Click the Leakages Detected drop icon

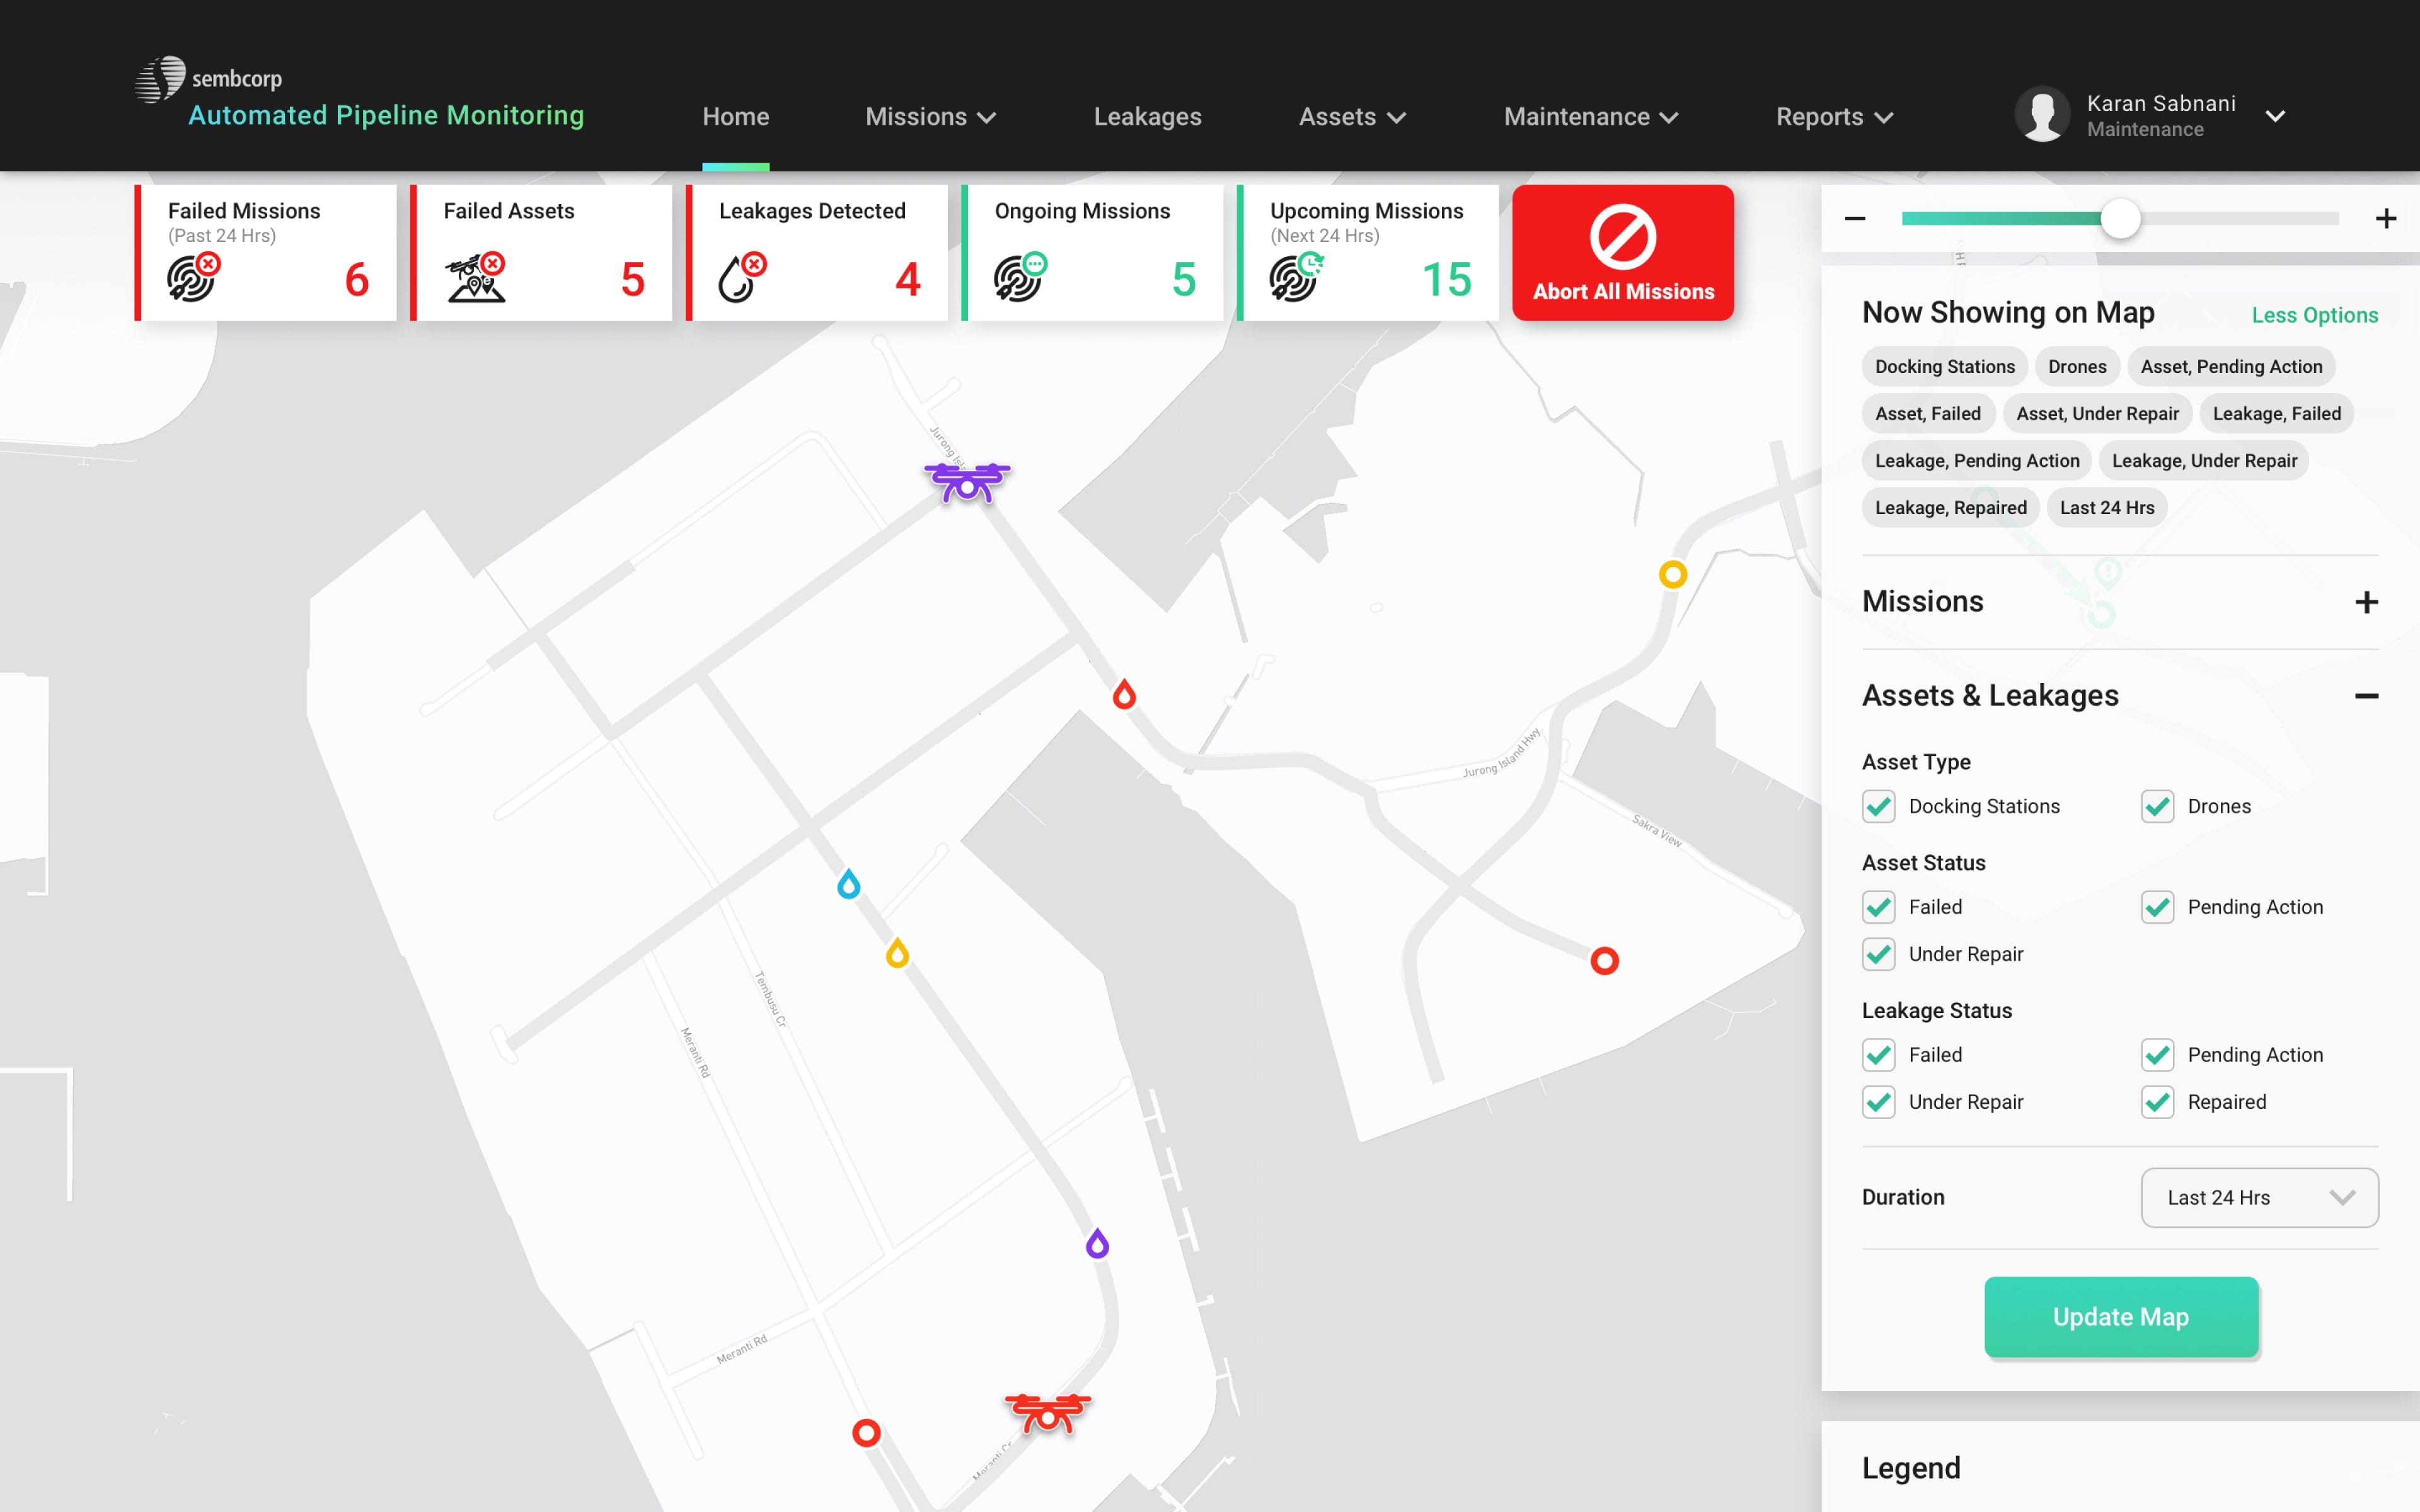point(742,277)
